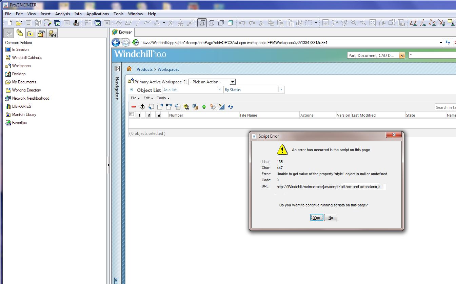Click Yes in the Script Error dialog
This screenshot has height=284, width=456.
pyautogui.click(x=317, y=218)
